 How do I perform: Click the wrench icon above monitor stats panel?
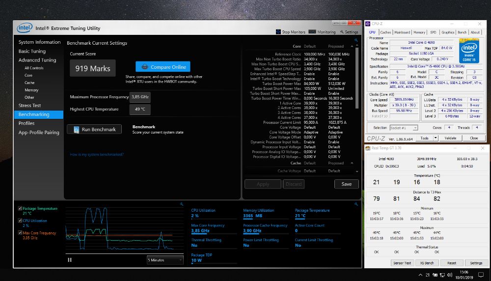tap(356, 204)
